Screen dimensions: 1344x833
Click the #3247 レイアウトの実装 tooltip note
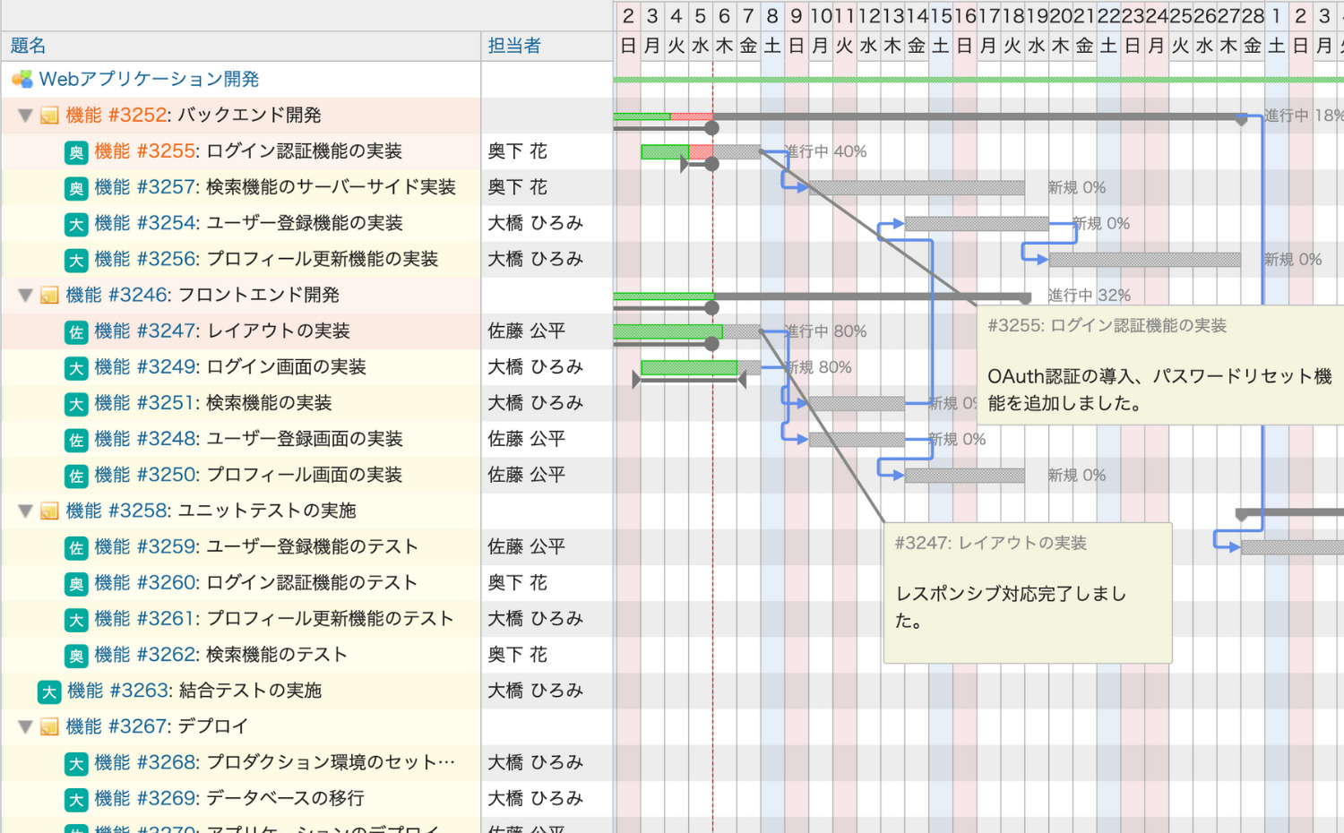tap(1028, 593)
